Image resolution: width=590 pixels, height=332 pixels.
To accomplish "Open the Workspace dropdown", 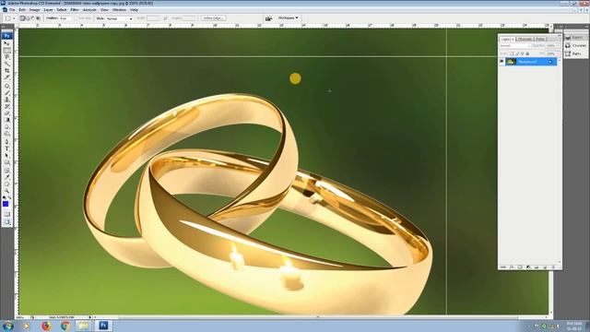I will pyautogui.click(x=289, y=18).
